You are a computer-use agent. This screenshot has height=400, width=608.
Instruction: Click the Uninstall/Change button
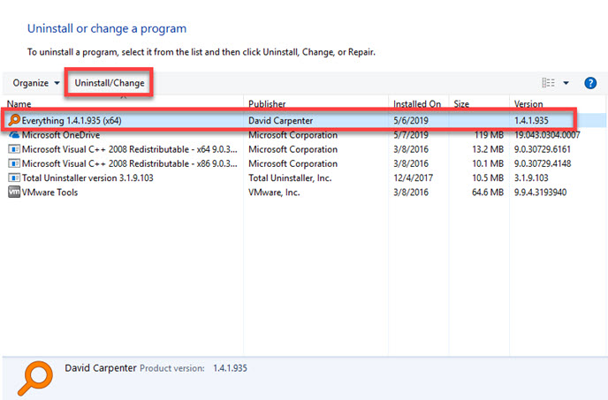tap(110, 83)
